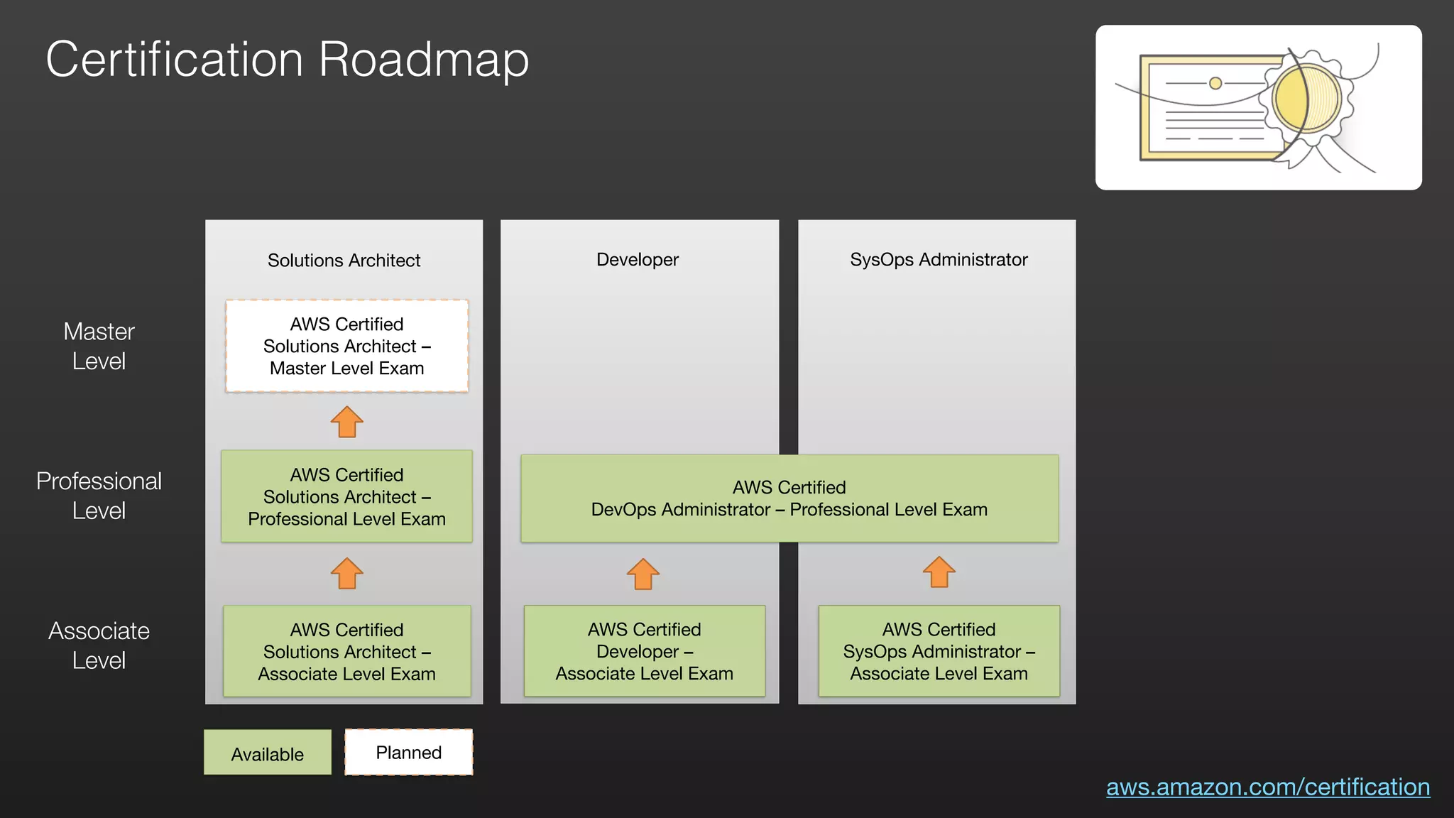The height and width of the screenshot is (818, 1454).
Task: Click the dashed Planned legend box
Action: point(409,752)
